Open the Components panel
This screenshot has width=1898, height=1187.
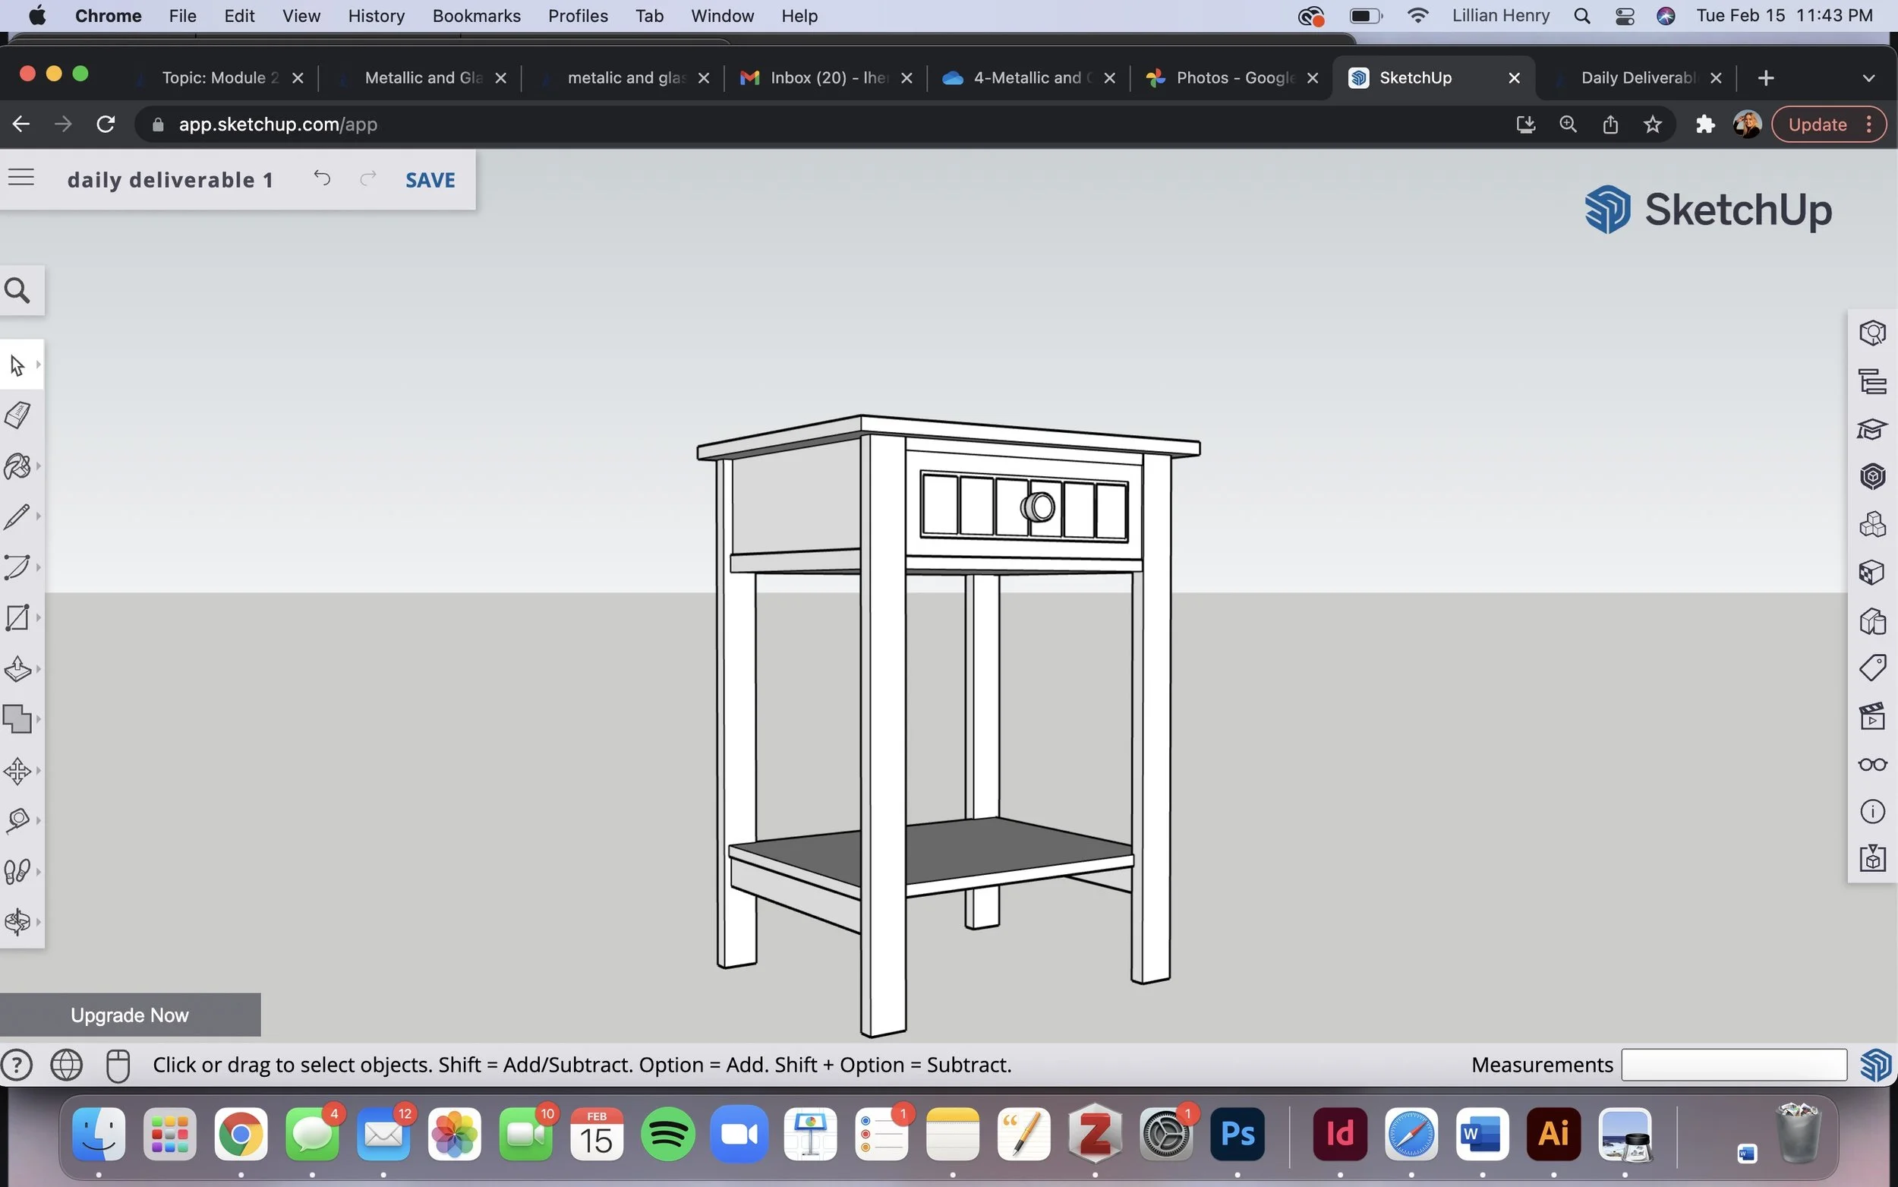(x=1874, y=523)
